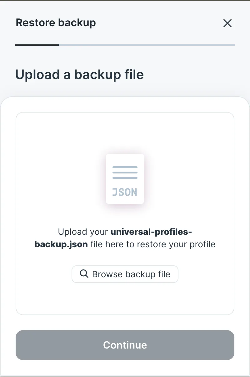This screenshot has height=377, width=250.
Task: Click the JSON document icon
Action: point(125,178)
